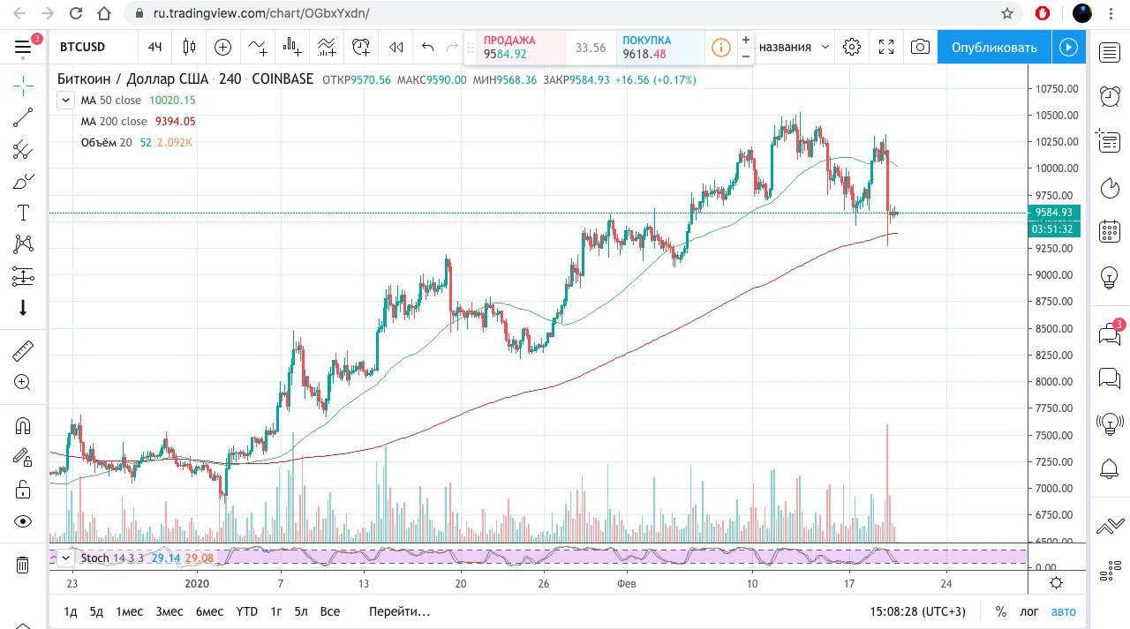Open candlestick chart style selector

pyautogui.click(x=189, y=48)
